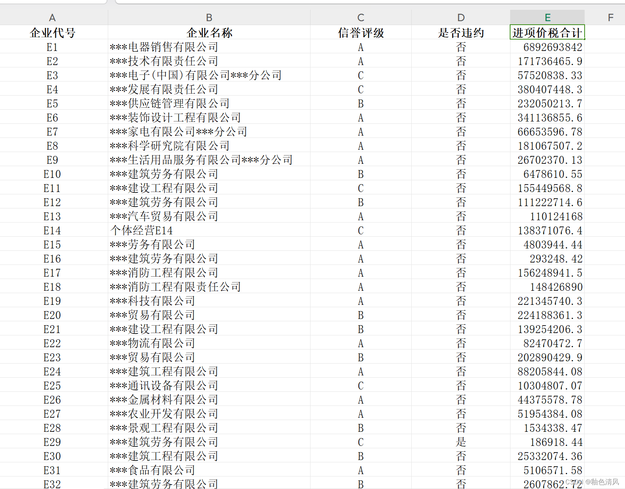Viewport: 625px width, 489px height.
Task: Select ***通讯设备有限公司 cell
Action: pyautogui.click(x=209, y=386)
